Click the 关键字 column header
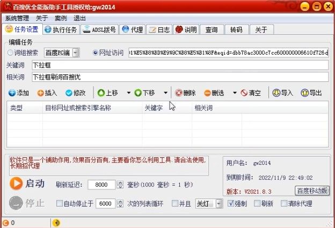Viewport: 335px width, 228px height. click(167, 108)
